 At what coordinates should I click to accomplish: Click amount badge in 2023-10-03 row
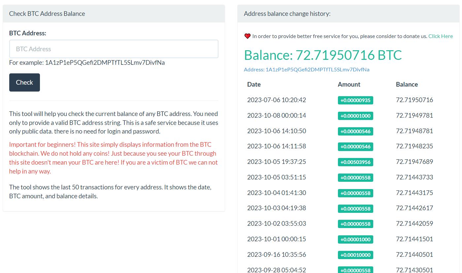coord(355,209)
